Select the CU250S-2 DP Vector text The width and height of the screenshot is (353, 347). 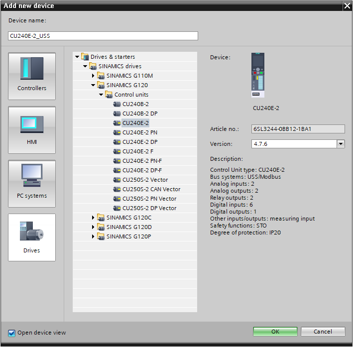click(149, 208)
